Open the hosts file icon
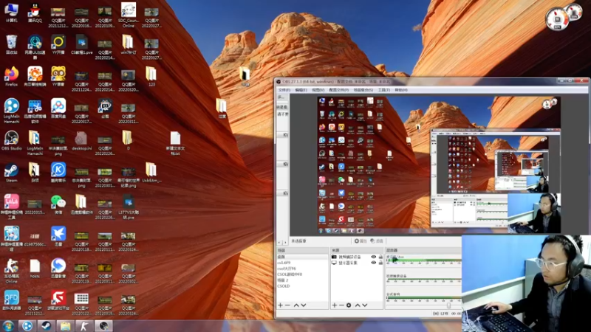 click(x=35, y=269)
